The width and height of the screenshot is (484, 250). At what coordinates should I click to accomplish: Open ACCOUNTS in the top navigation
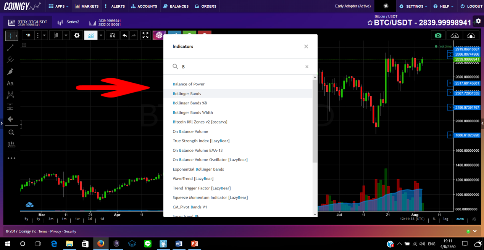click(144, 6)
